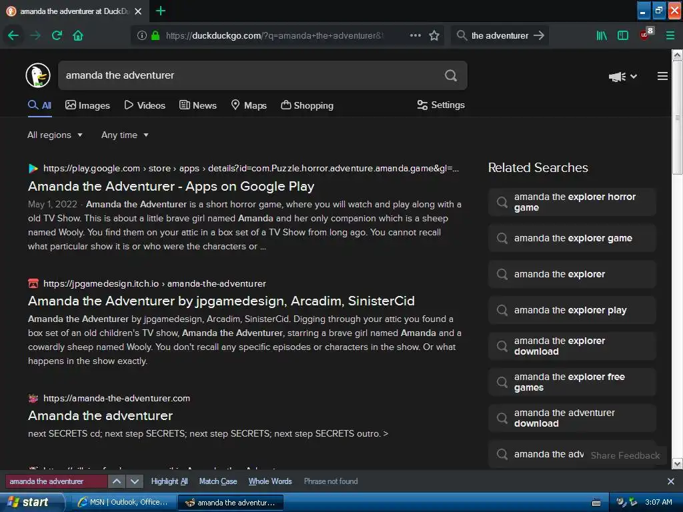Search related 'amanda the explorer play'
Image resolution: width=683 pixels, height=512 pixels.
pyautogui.click(x=572, y=310)
